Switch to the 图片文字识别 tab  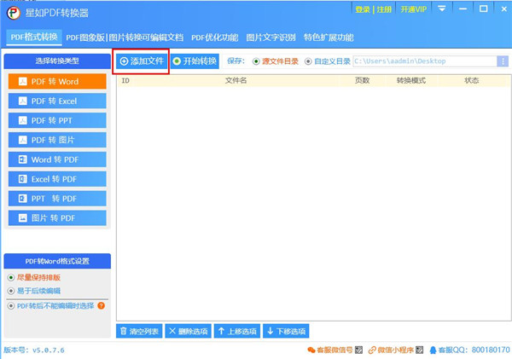point(269,38)
